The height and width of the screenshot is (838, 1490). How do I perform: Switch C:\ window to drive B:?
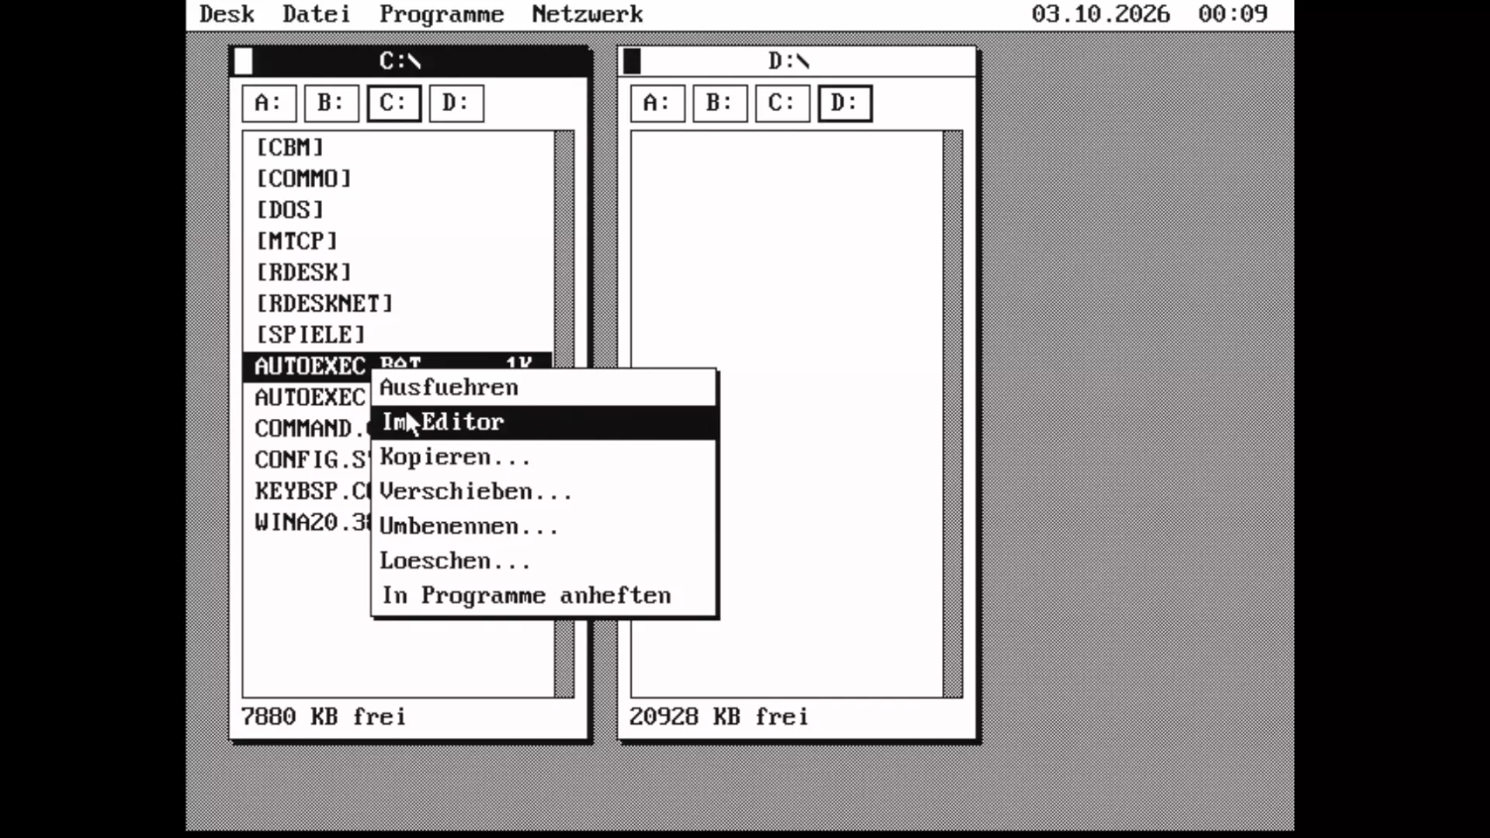coord(331,103)
